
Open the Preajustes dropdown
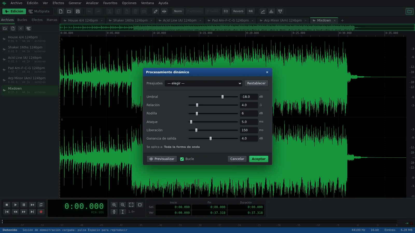(x=204, y=83)
